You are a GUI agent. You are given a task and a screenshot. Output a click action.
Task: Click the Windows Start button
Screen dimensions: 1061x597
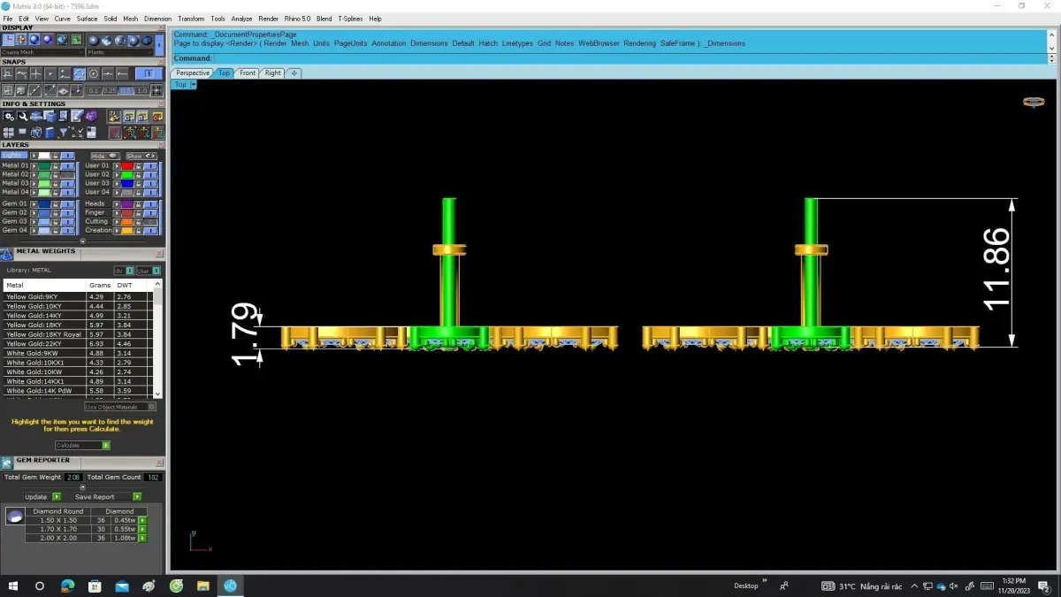pos(13,586)
